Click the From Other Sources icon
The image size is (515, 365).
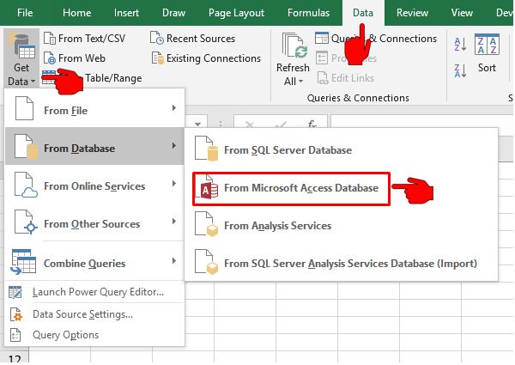pos(26,222)
